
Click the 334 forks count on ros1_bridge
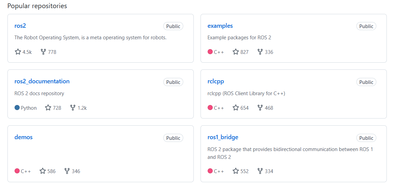coord(269,171)
